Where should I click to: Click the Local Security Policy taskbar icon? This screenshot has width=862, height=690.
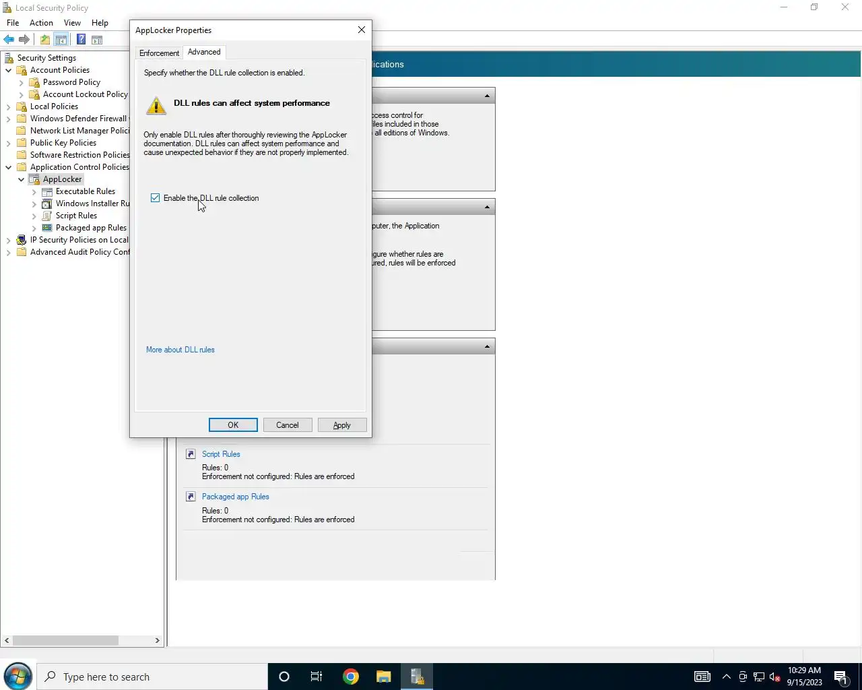[x=417, y=677]
